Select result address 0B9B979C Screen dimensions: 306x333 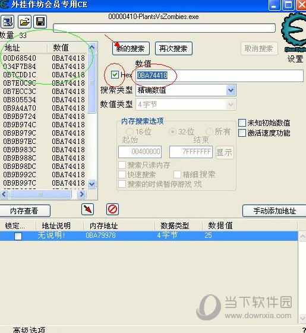pyautogui.click(x=20, y=133)
